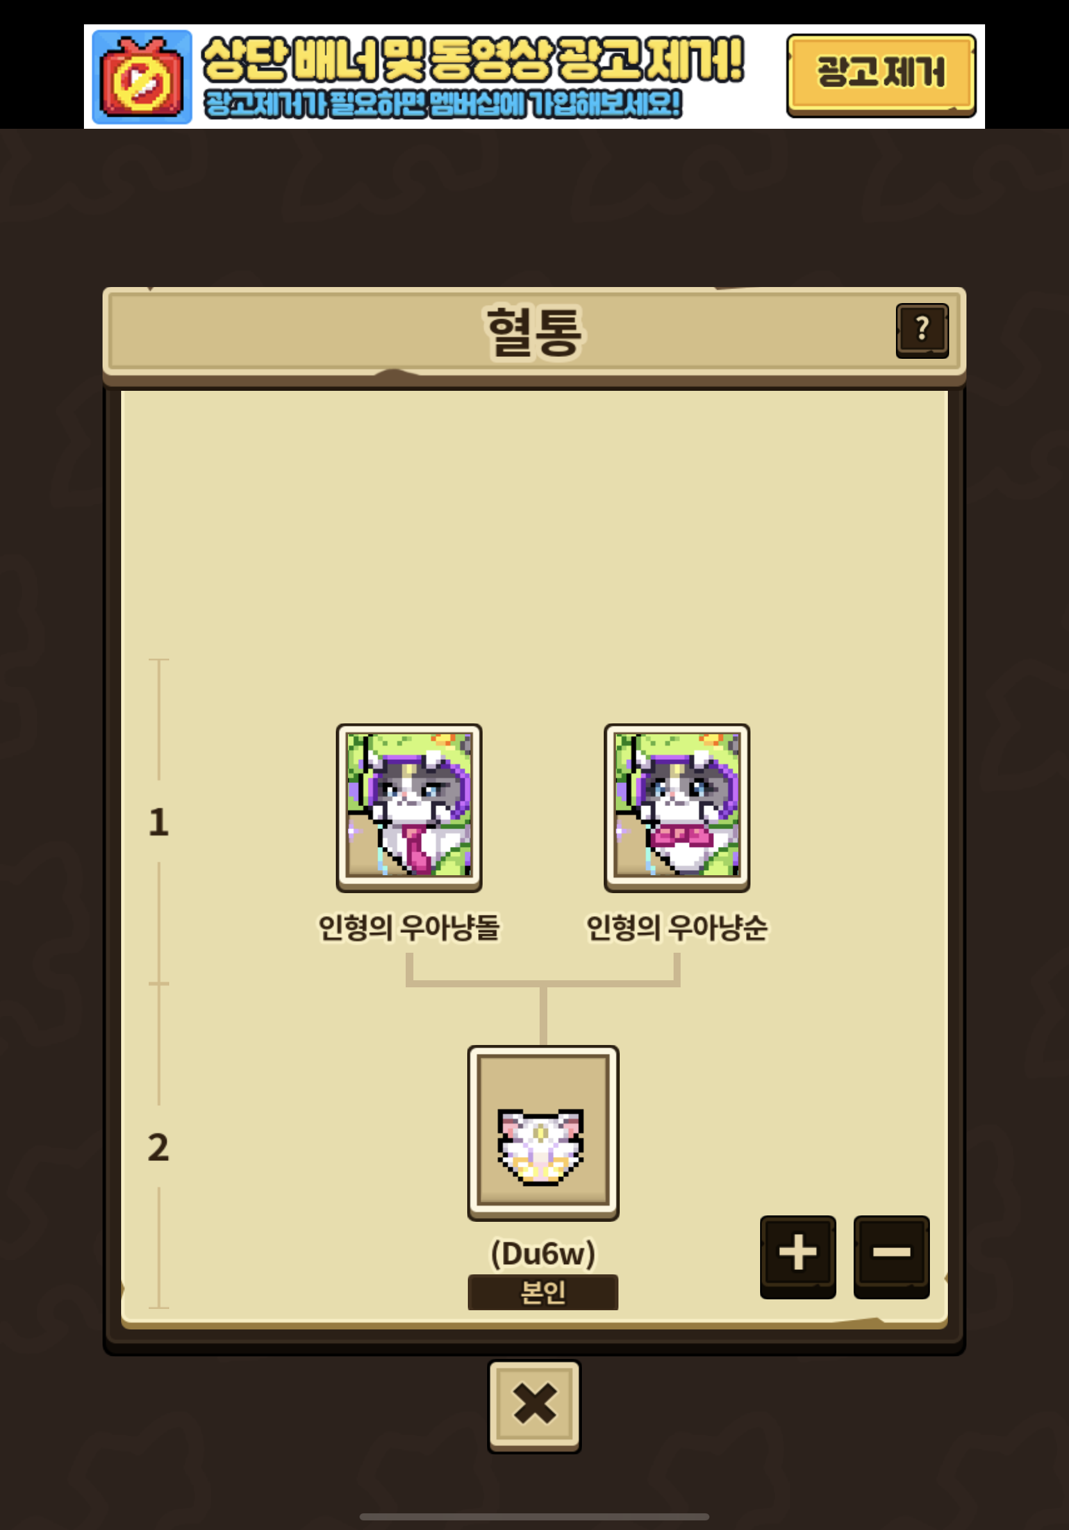
Task: Click generation 2 marker on left scale
Action: click(158, 1147)
